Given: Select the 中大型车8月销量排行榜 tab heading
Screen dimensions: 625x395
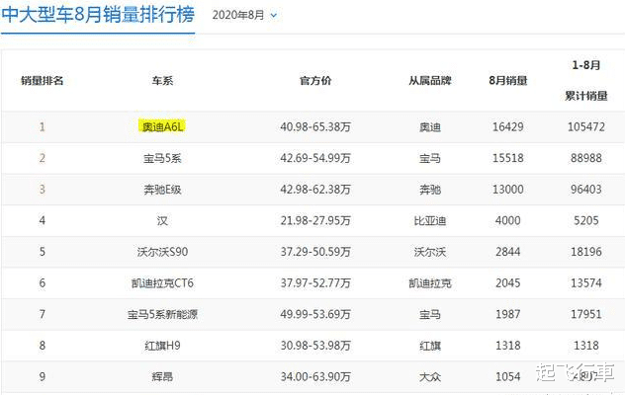Looking at the screenshot, I should (x=98, y=15).
